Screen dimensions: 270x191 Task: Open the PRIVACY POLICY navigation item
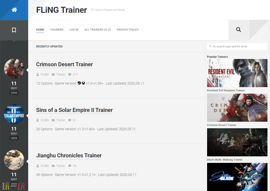click(128, 30)
